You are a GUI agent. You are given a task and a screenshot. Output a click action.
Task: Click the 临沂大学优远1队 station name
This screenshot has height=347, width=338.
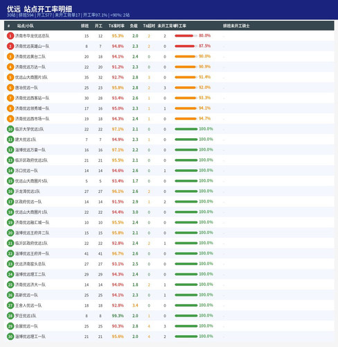coord(29,129)
